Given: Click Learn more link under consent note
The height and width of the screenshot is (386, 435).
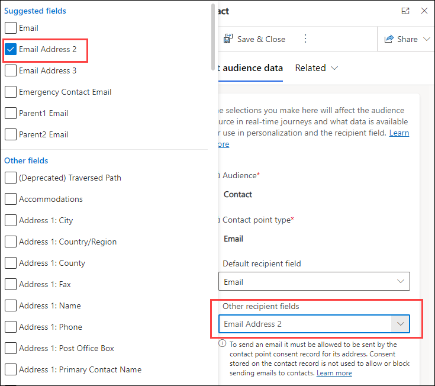Looking at the screenshot, I should tap(334, 373).
